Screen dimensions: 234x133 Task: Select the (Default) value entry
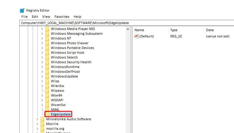146,36
